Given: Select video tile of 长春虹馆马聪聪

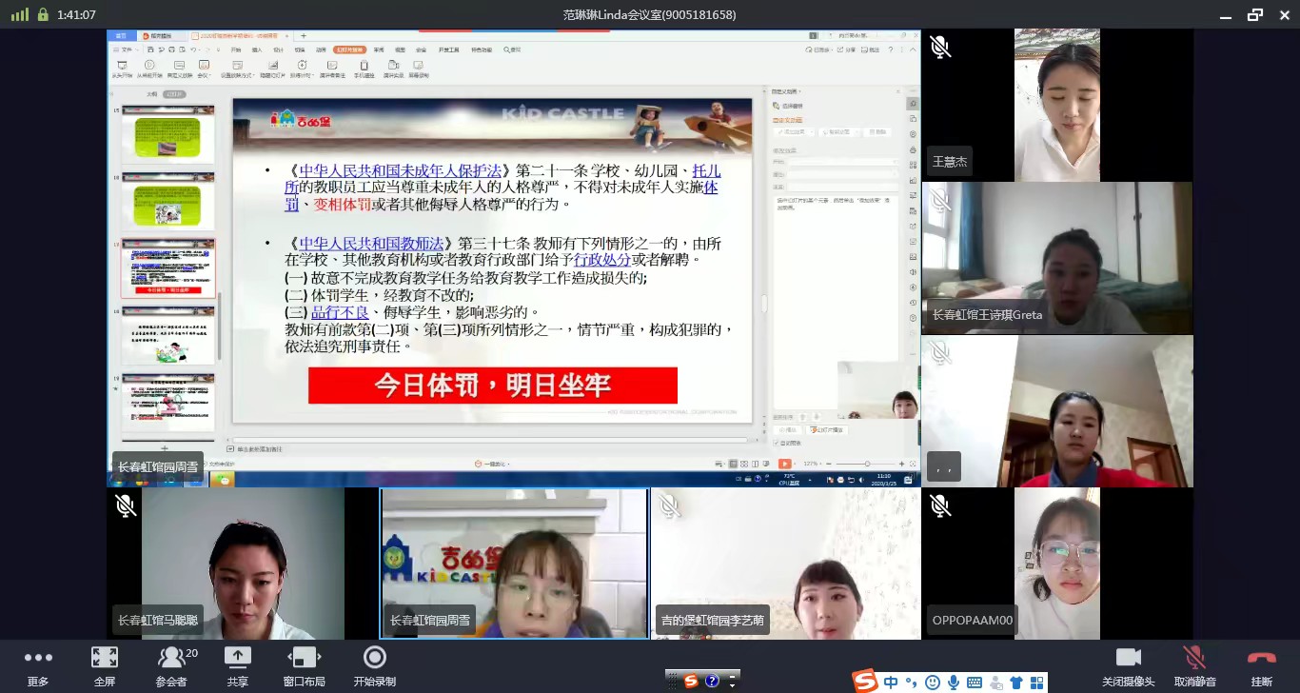Looking at the screenshot, I should tap(243, 564).
